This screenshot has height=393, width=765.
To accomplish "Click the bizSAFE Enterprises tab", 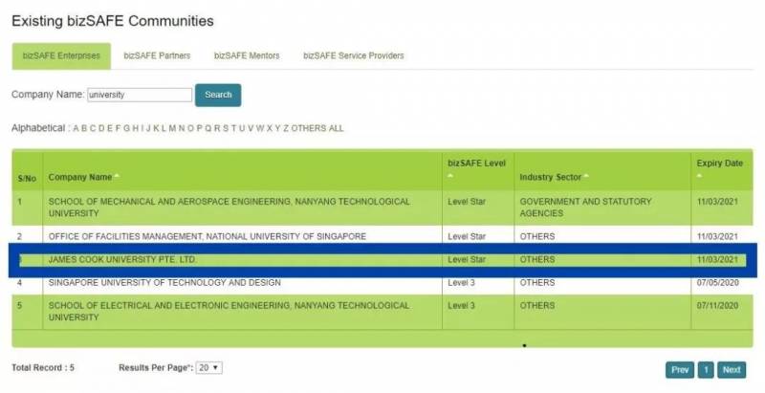I will click(x=61, y=55).
